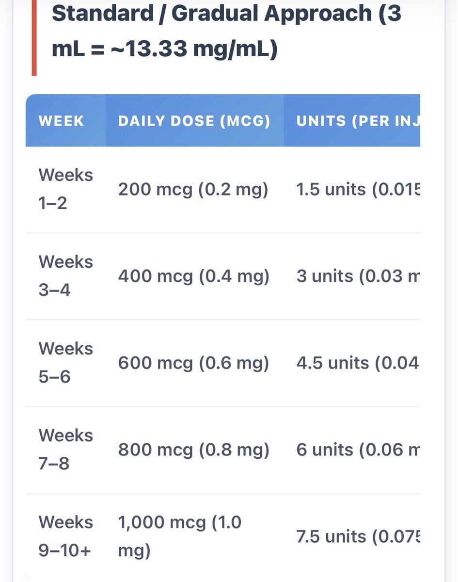
Task: Click the 6 units (0.06 cell
Action: click(x=358, y=450)
